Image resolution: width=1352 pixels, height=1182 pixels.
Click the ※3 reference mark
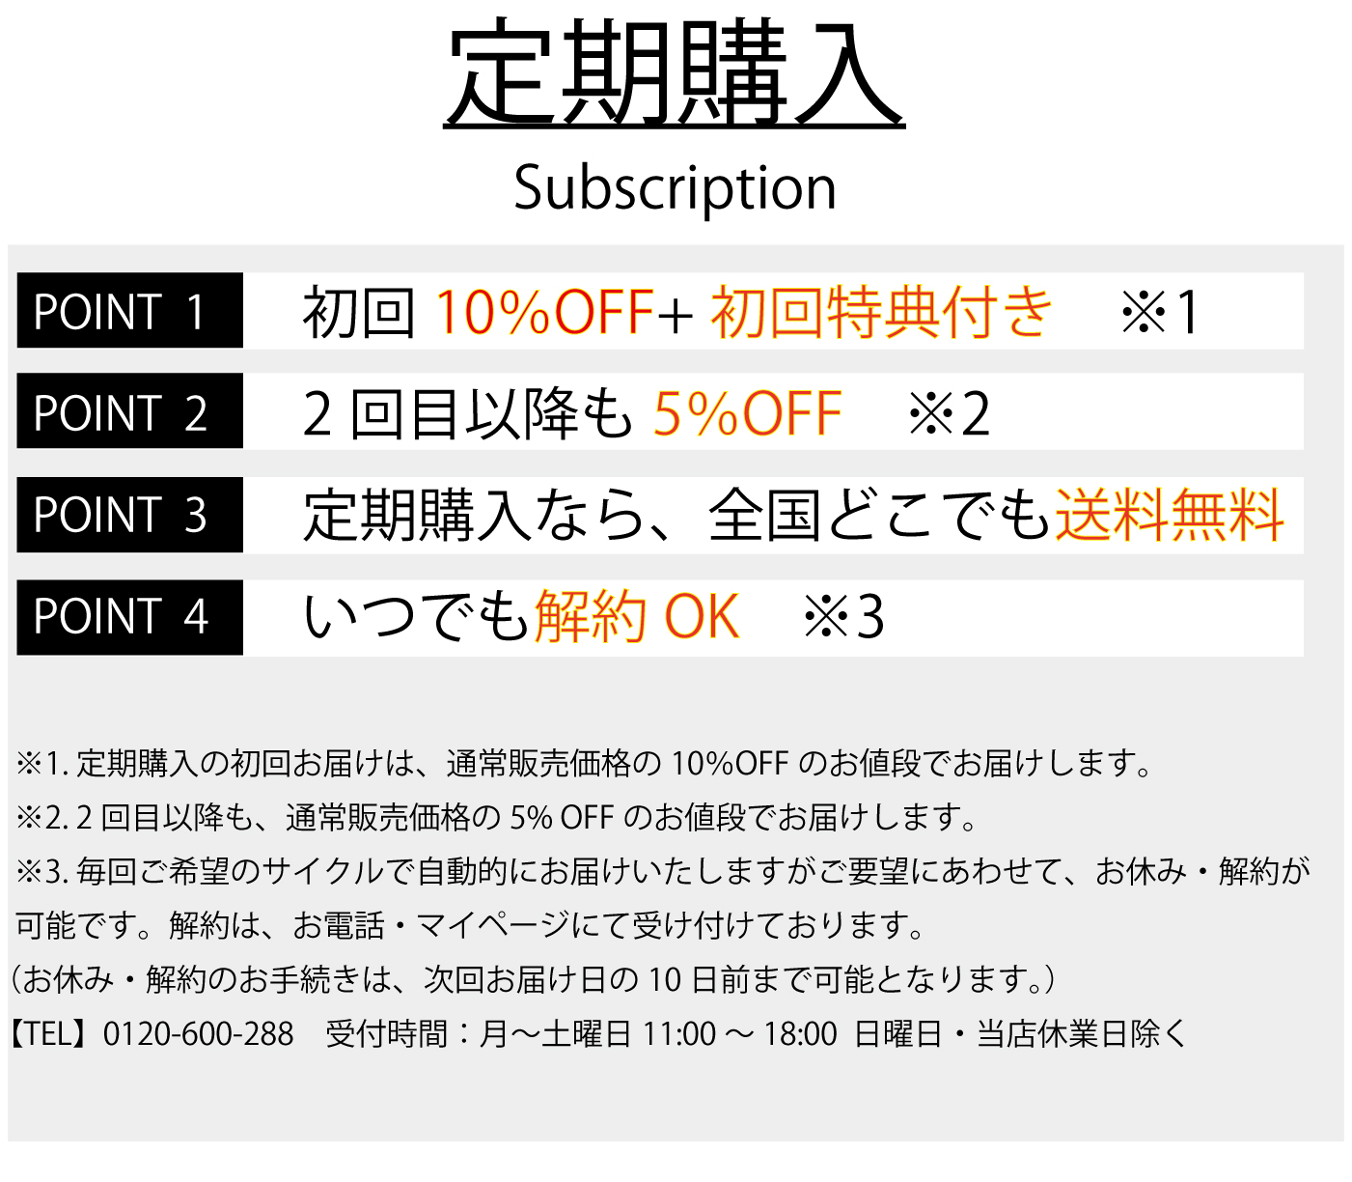coord(844,616)
